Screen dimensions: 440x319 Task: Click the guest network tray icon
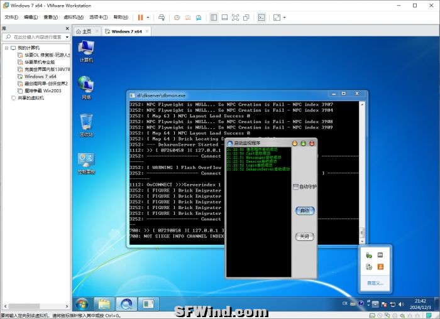click(393, 304)
